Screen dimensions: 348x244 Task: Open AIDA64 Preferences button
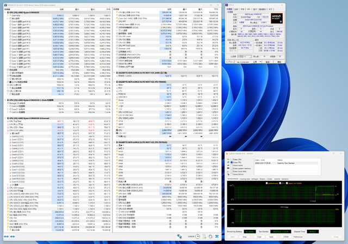(298, 237)
